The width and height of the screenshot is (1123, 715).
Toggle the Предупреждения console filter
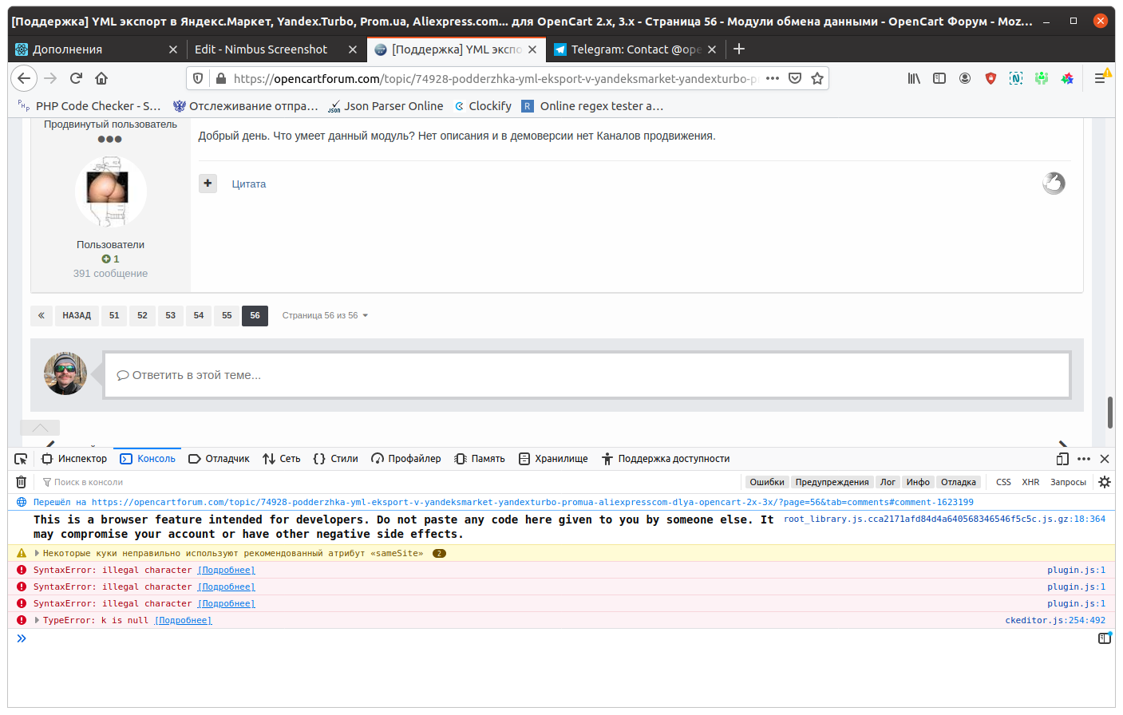[832, 482]
